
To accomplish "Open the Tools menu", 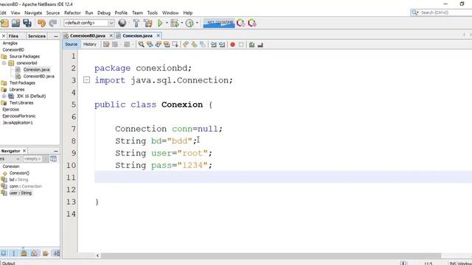I will [153, 13].
